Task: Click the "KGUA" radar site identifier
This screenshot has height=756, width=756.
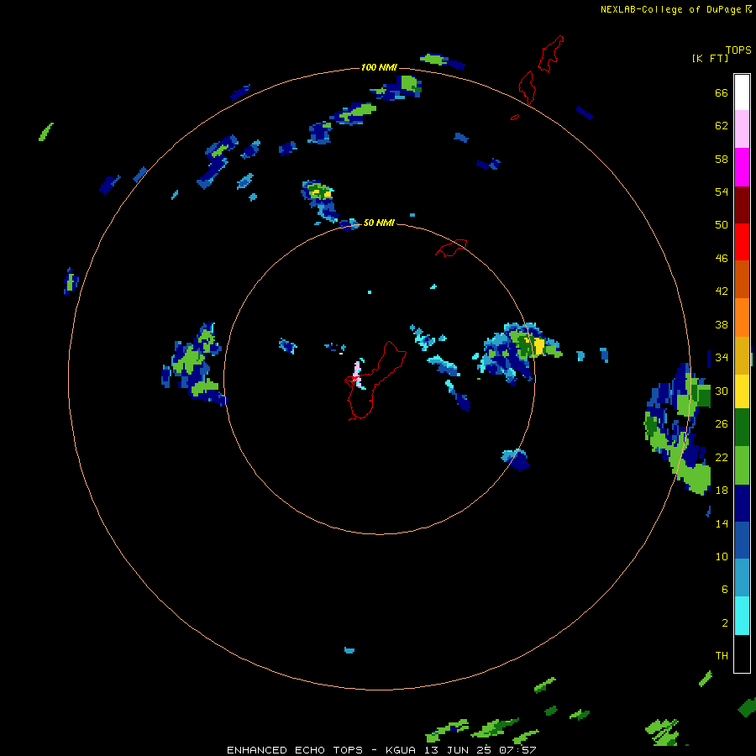Action: coord(402,750)
